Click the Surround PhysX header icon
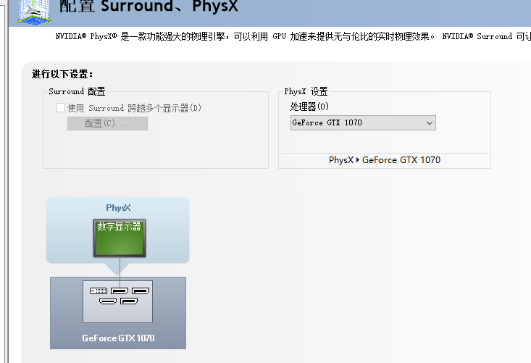The width and height of the screenshot is (531, 363). [x=34, y=12]
